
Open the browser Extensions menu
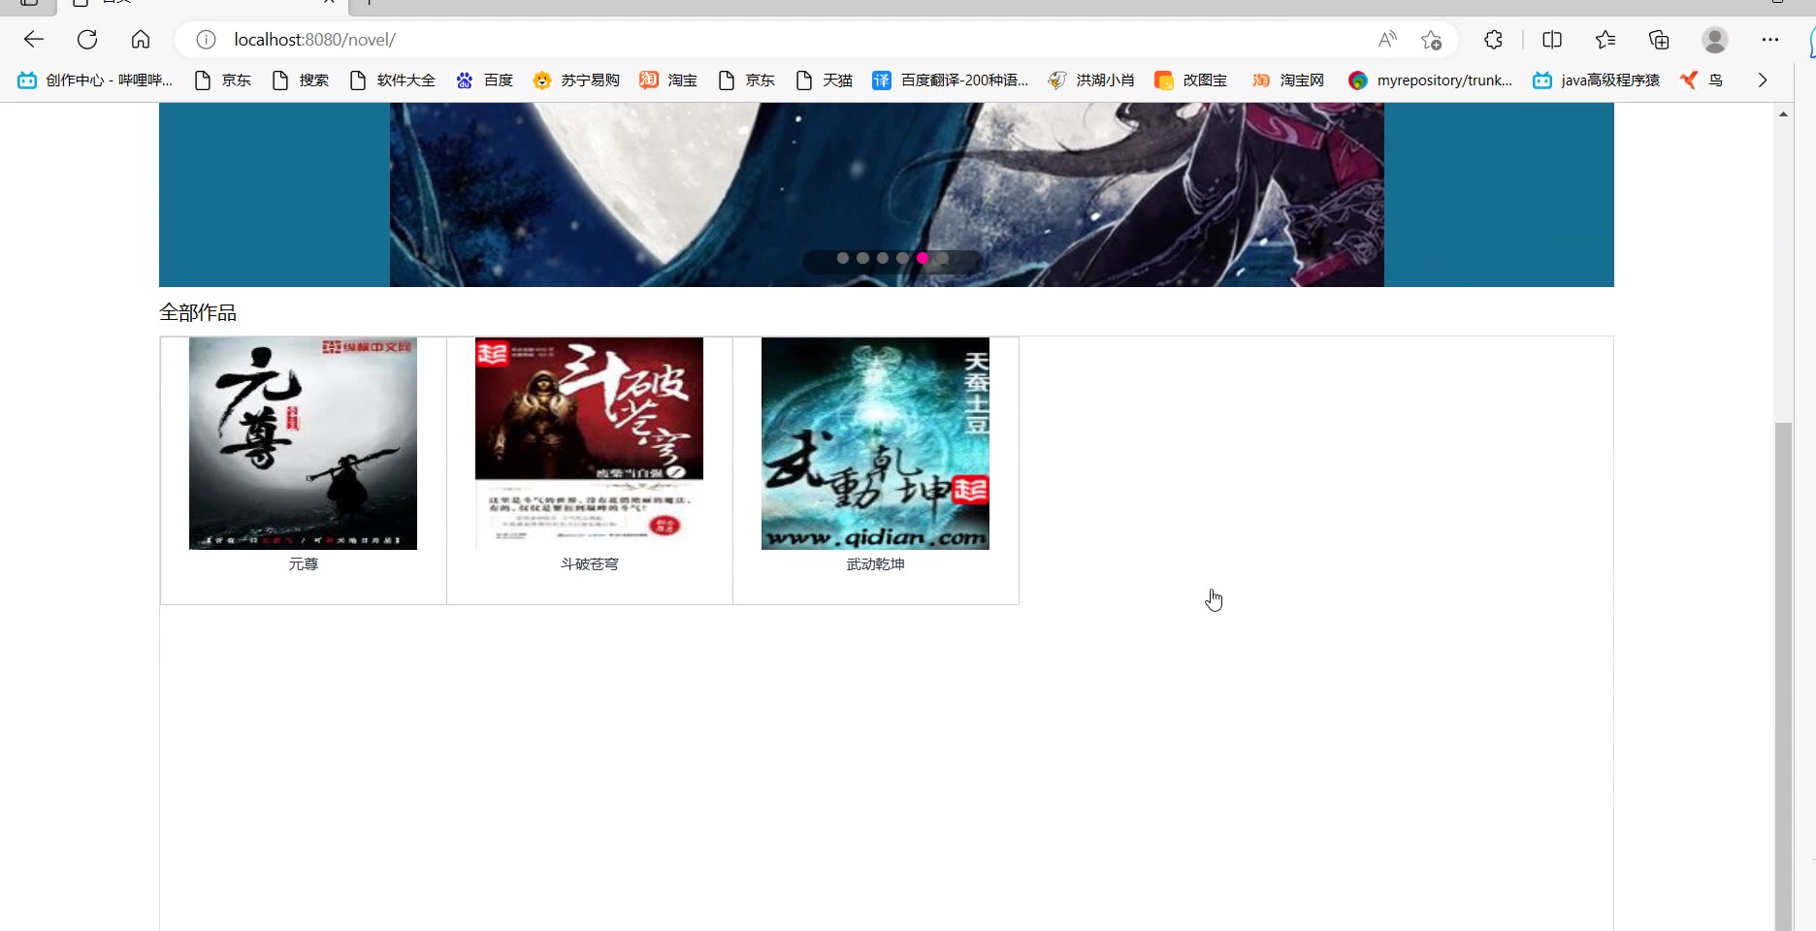click(x=1493, y=40)
